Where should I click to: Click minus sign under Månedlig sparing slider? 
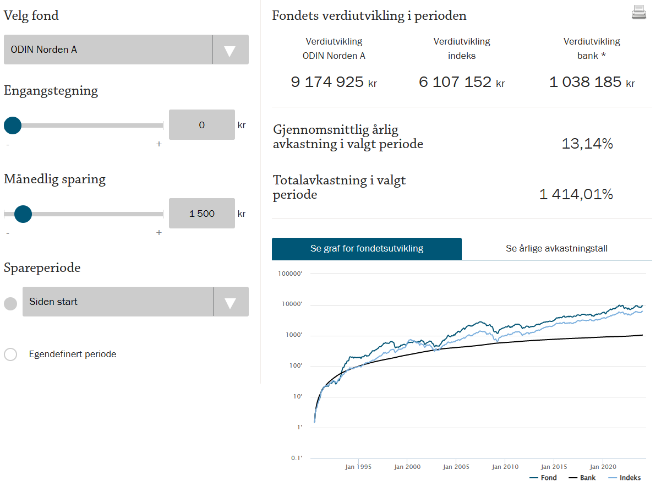click(8, 233)
